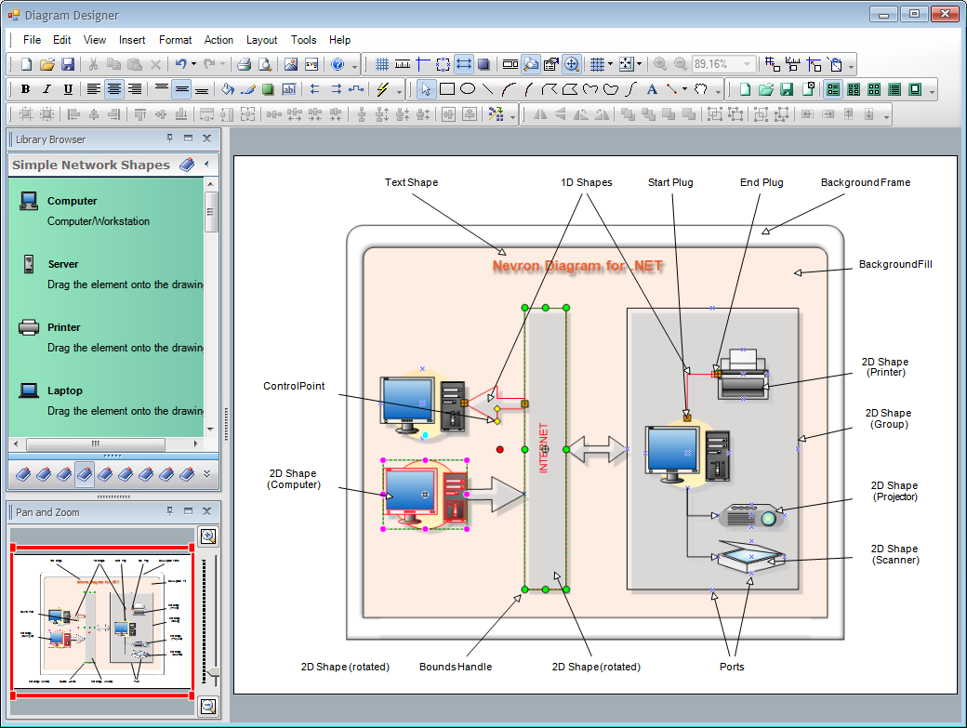Align text to the right
967x728 pixels.
click(x=135, y=89)
